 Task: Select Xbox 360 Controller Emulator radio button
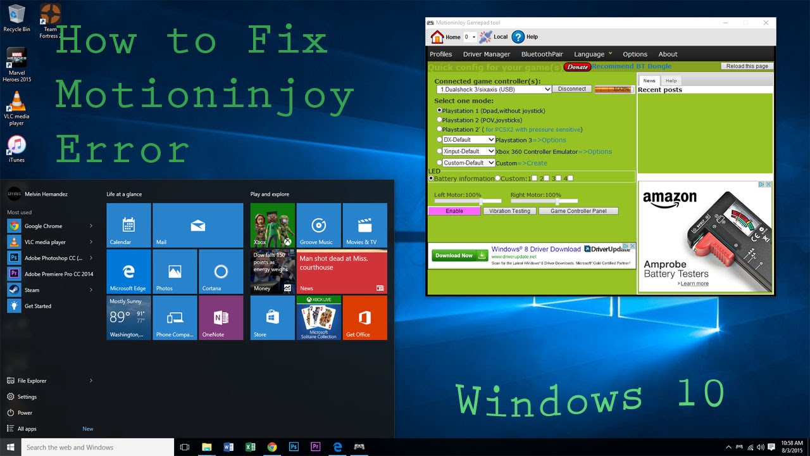point(440,151)
